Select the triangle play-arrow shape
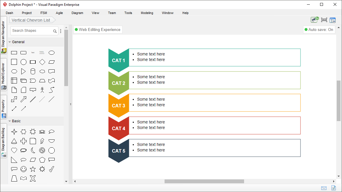This screenshot has width=342, height=192. [x=23, y=71]
